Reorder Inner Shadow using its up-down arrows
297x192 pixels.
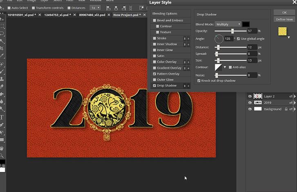(x=185, y=44)
